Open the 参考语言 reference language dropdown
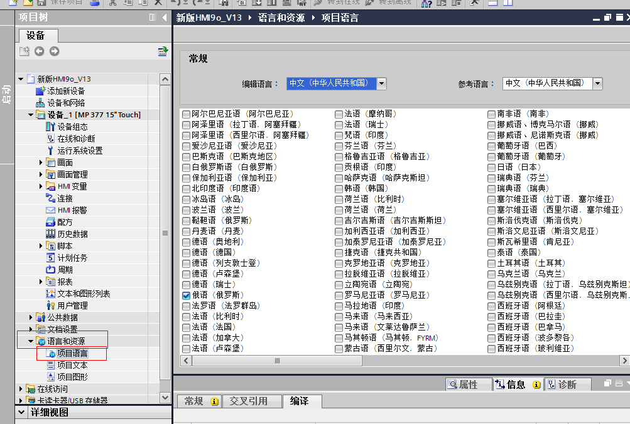The width and height of the screenshot is (630, 424). click(597, 83)
